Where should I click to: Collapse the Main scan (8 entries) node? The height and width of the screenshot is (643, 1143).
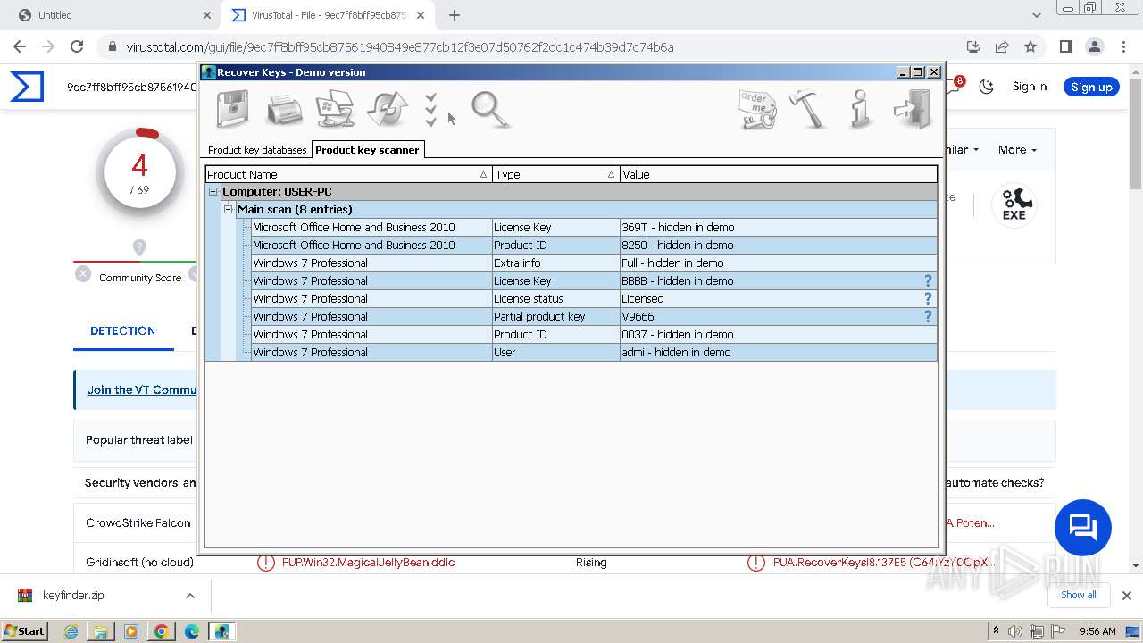point(229,209)
